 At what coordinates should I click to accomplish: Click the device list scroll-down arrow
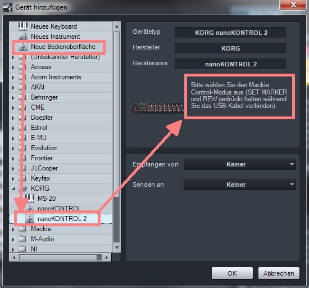[x=117, y=247]
